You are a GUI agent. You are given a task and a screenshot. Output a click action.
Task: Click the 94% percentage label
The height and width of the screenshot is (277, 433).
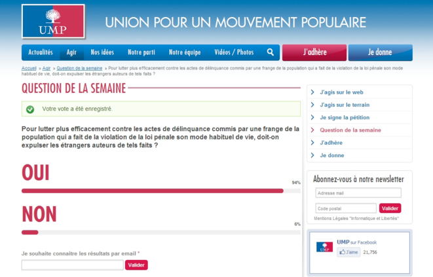coord(296,183)
